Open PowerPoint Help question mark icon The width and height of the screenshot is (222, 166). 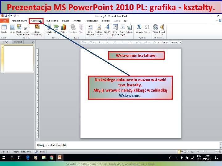click(x=220, y=21)
